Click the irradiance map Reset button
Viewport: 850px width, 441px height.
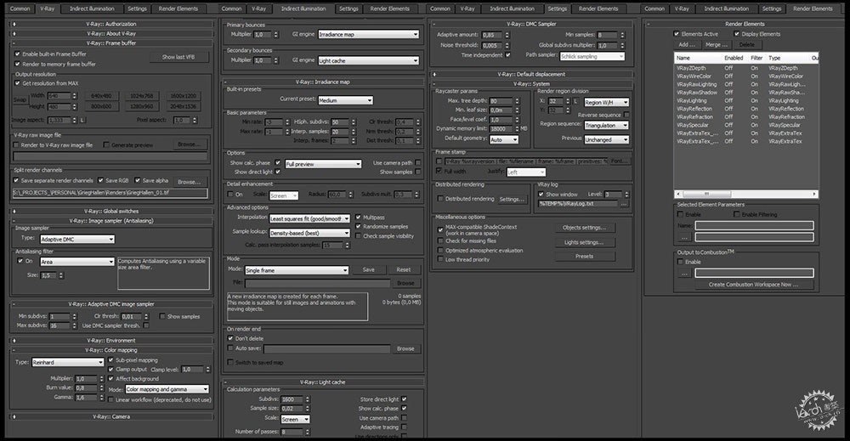click(x=403, y=270)
